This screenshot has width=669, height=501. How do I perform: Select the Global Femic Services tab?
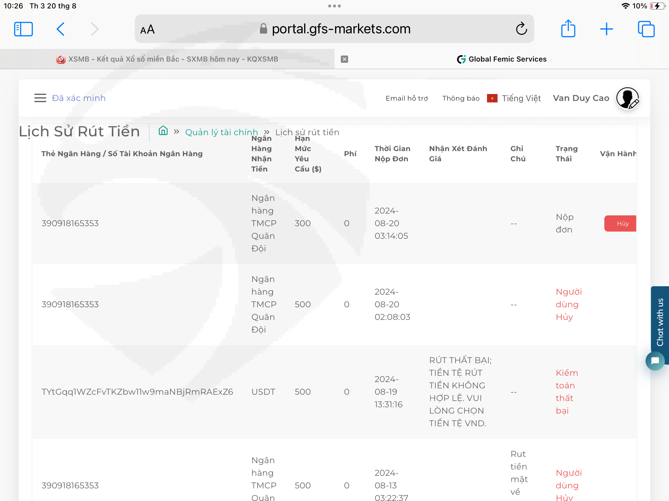pyautogui.click(x=502, y=59)
